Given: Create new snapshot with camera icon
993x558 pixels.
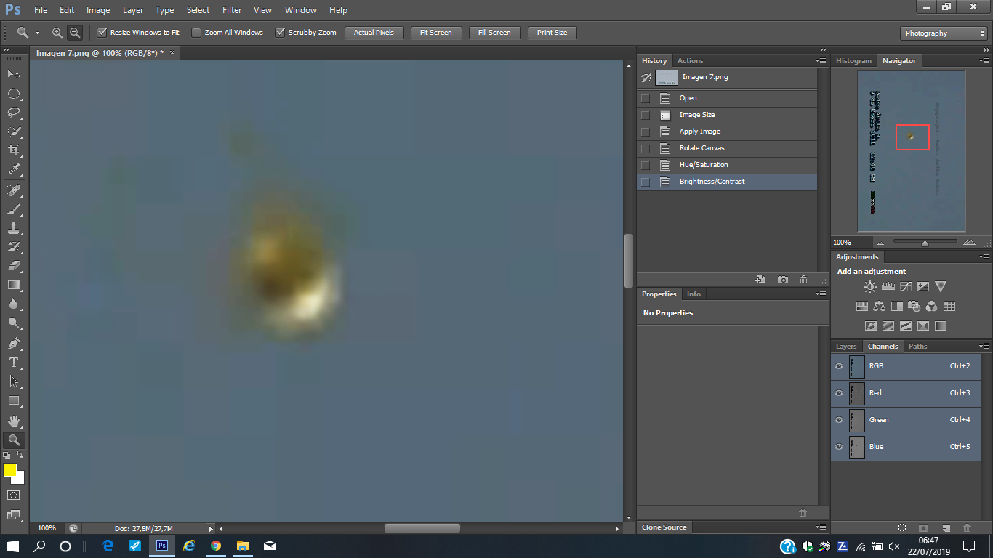Looking at the screenshot, I should coord(782,280).
